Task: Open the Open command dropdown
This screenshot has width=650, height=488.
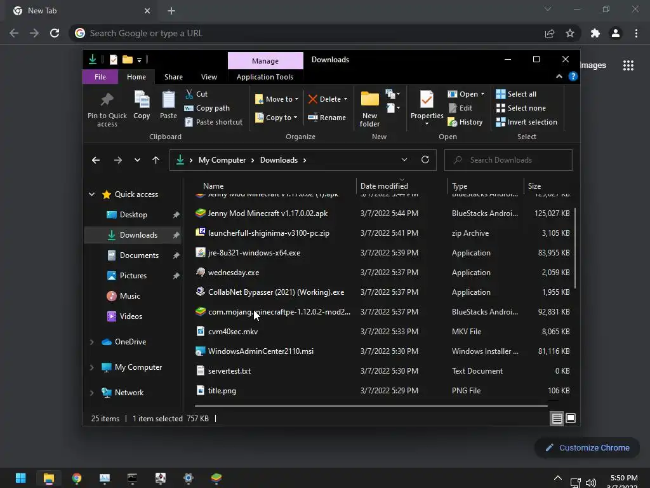Action: pyautogui.click(x=482, y=94)
